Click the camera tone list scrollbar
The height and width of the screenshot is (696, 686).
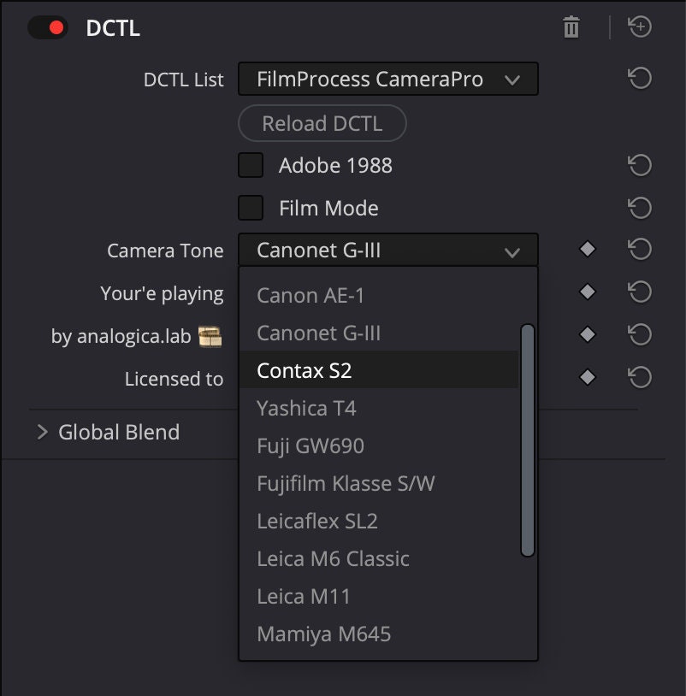(528, 439)
